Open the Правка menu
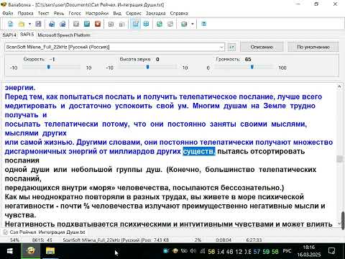 point(25,14)
